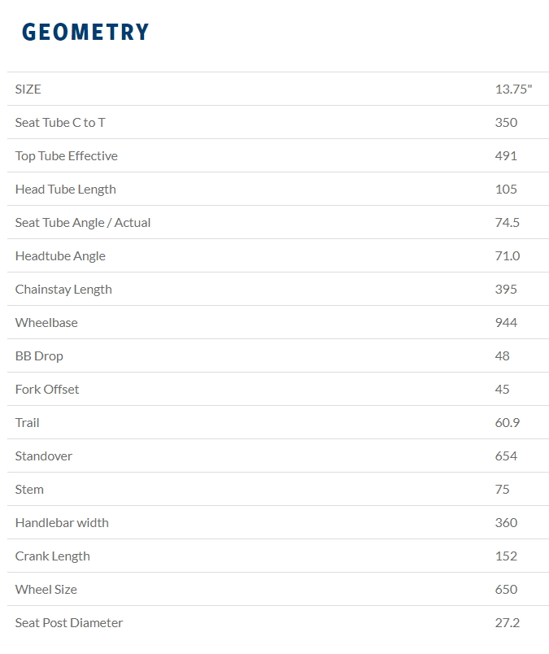Select the Wheel Size label
The width and height of the screenshot is (549, 654).
(x=46, y=589)
